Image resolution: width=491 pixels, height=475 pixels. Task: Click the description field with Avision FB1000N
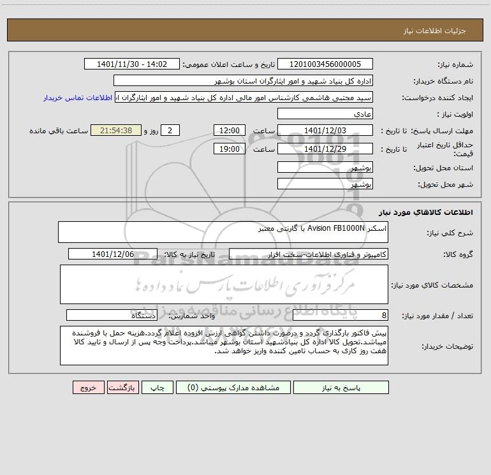pos(223,232)
